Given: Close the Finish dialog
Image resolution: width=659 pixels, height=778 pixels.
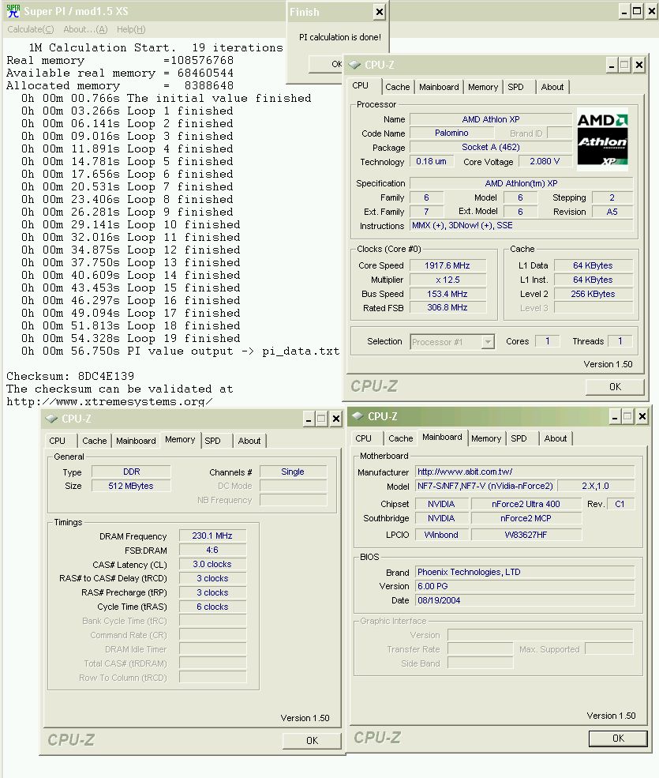Looking at the screenshot, I should [379, 12].
